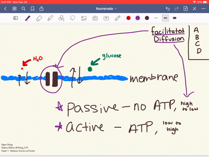Open the search tool
Viewport: 209px width, 157px height.
click(x=24, y=9)
